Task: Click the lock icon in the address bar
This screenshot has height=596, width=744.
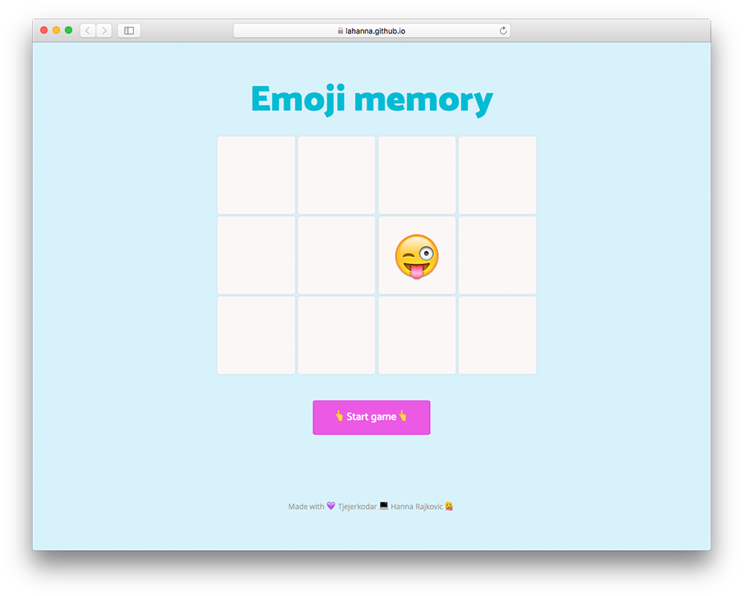Action: click(x=341, y=31)
